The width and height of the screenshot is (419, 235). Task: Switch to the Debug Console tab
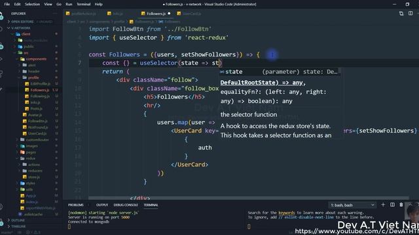[126, 205]
